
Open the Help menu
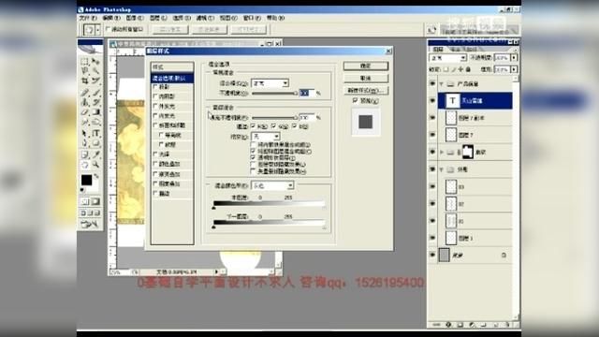pyautogui.click(x=275, y=18)
